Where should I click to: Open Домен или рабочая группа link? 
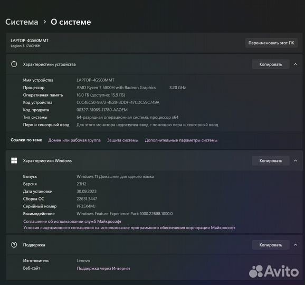click(x=74, y=140)
